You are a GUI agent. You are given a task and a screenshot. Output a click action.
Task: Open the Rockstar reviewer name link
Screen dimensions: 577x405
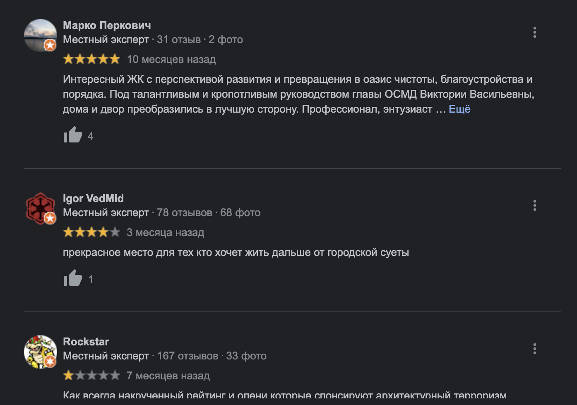click(x=86, y=342)
